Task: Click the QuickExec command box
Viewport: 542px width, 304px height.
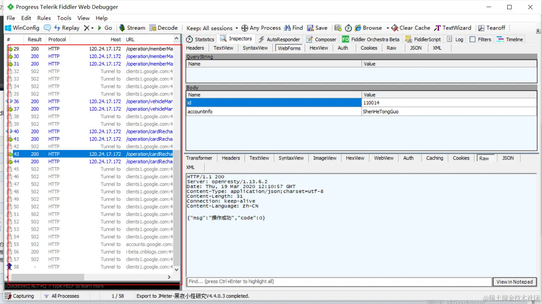Action: [x=92, y=286]
